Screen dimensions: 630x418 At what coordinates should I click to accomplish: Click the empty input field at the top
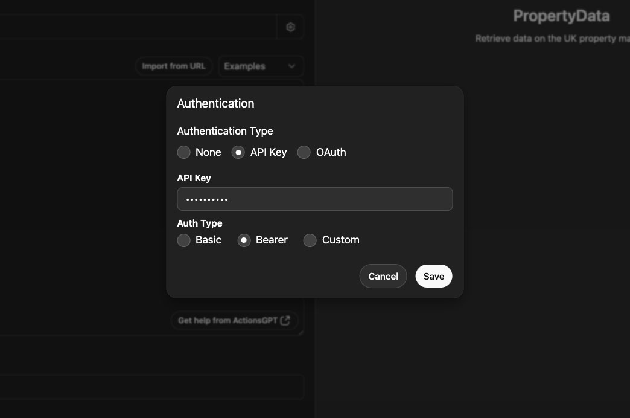pyautogui.click(x=139, y=27)
